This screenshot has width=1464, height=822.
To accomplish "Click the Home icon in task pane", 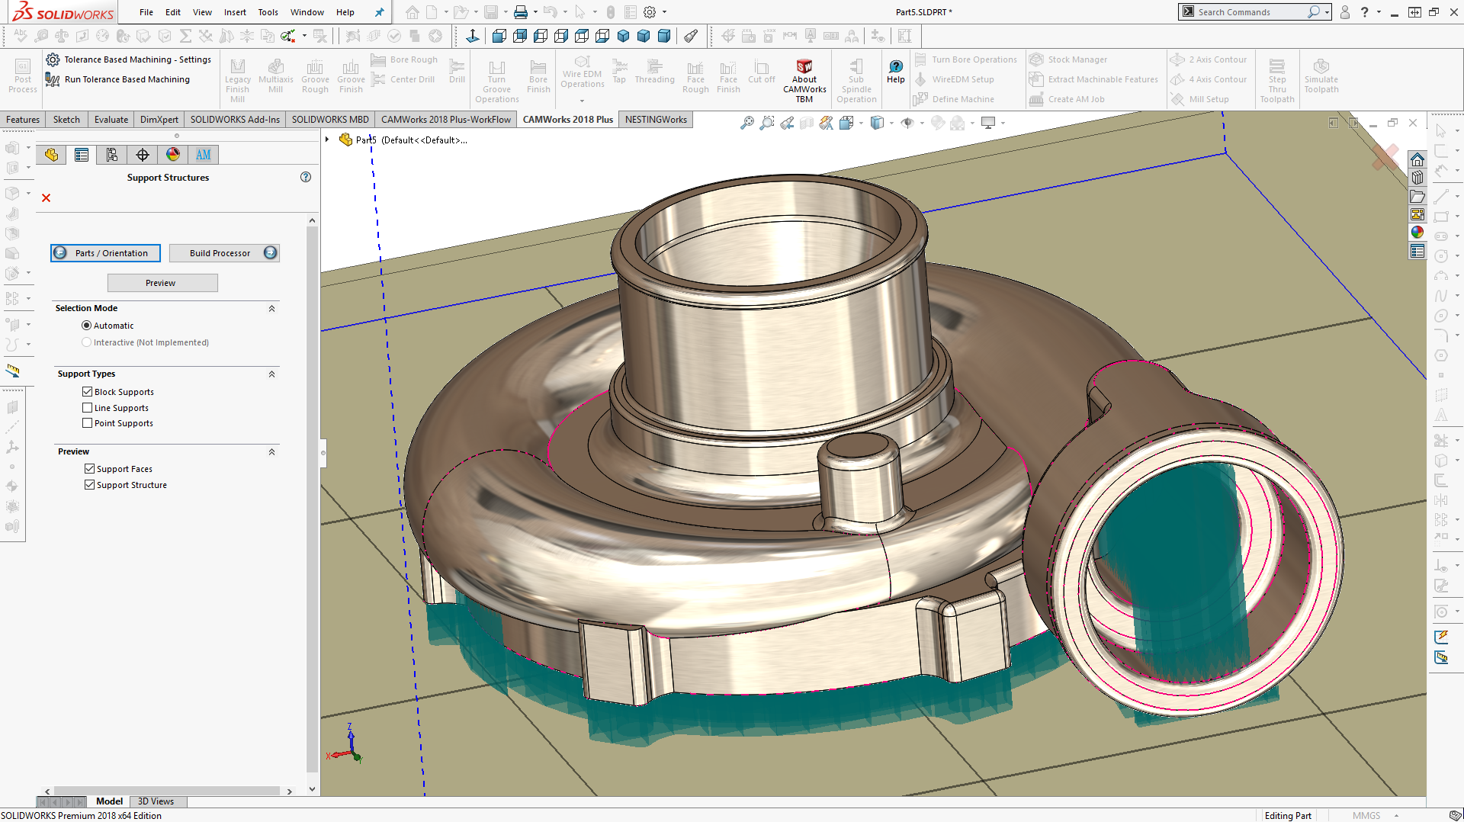I will [1417, 159].
